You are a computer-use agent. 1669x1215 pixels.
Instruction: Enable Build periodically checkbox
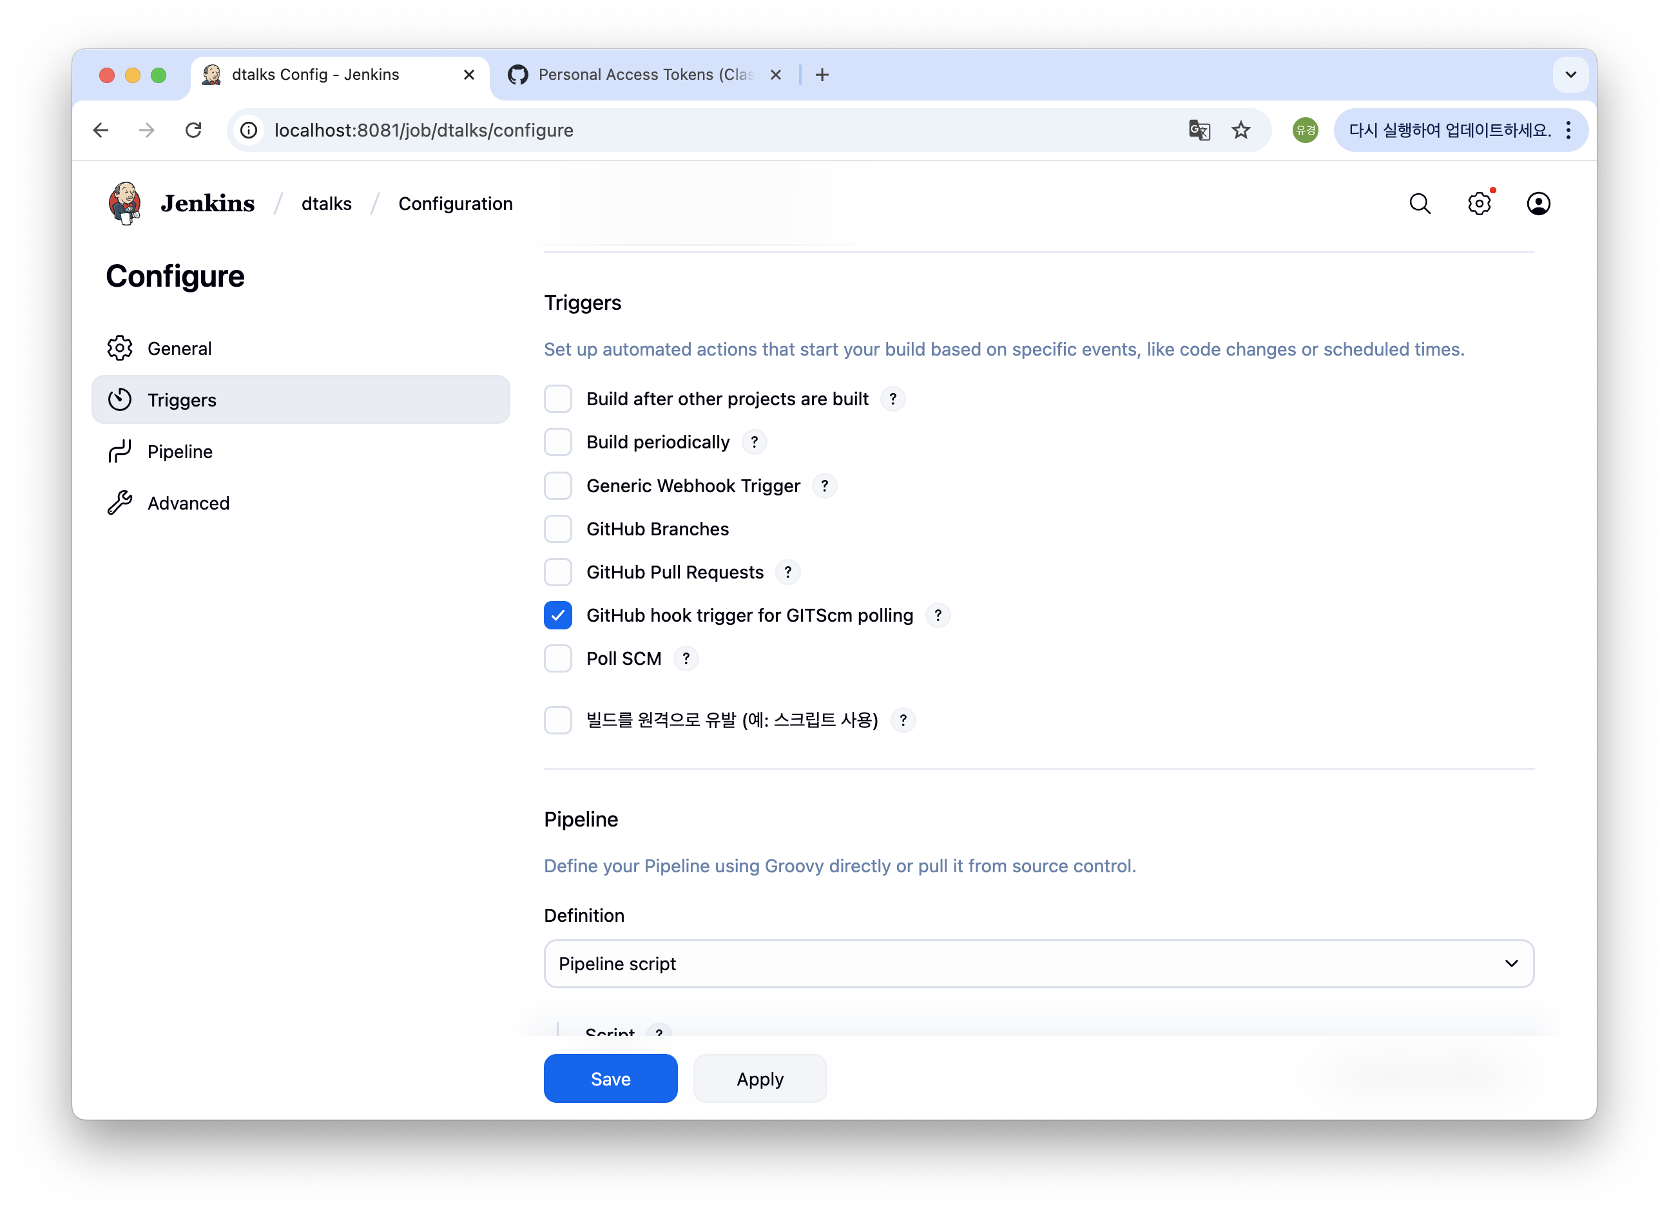(x=558, y=442)
